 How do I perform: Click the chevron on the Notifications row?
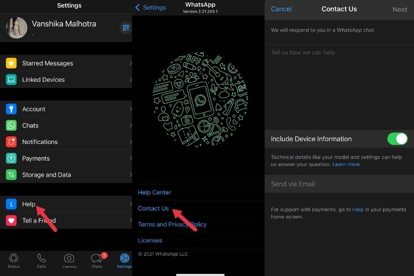point(130,142)
